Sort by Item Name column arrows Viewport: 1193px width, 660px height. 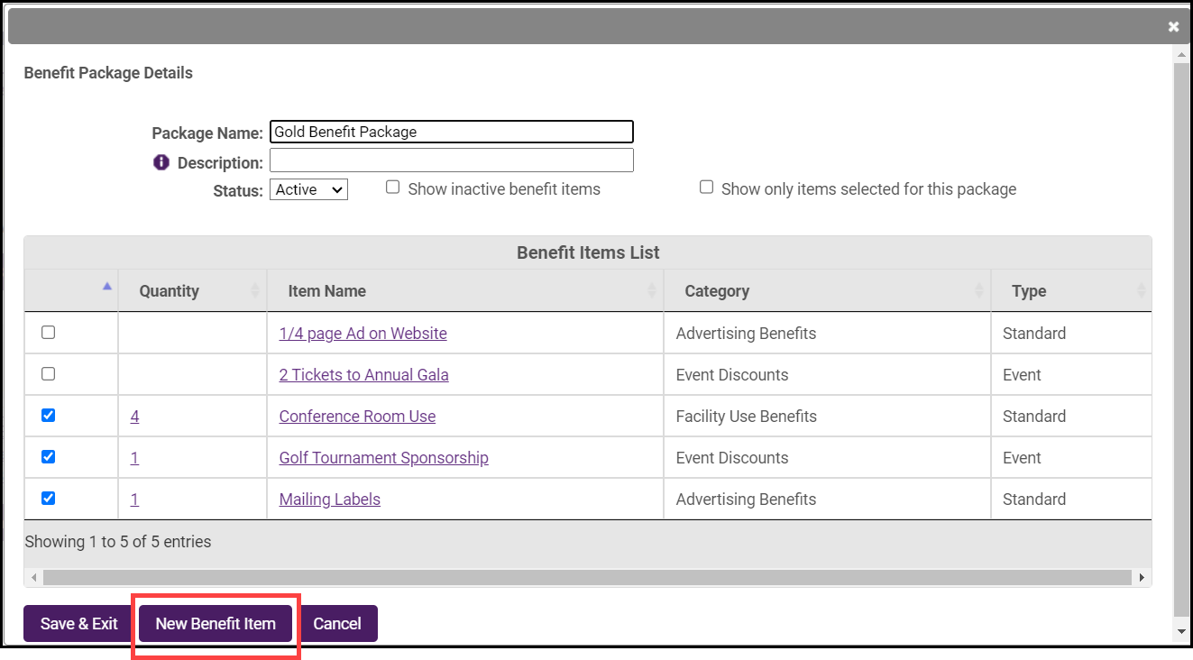pos(652,291)
